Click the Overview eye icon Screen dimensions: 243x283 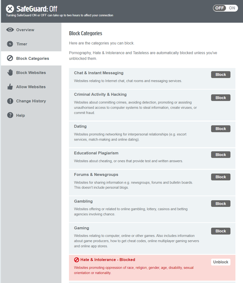[10, 30]
